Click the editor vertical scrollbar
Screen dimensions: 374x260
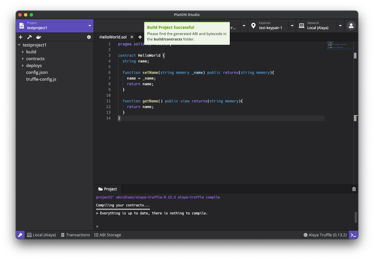(x=355, y=56)
